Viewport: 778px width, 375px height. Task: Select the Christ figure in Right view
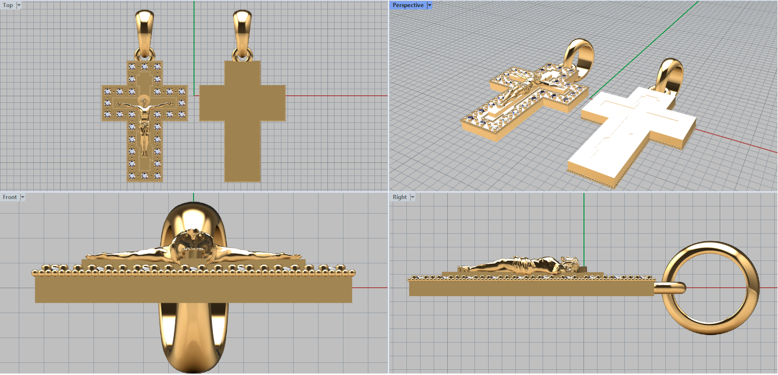(x=520, y=265)
